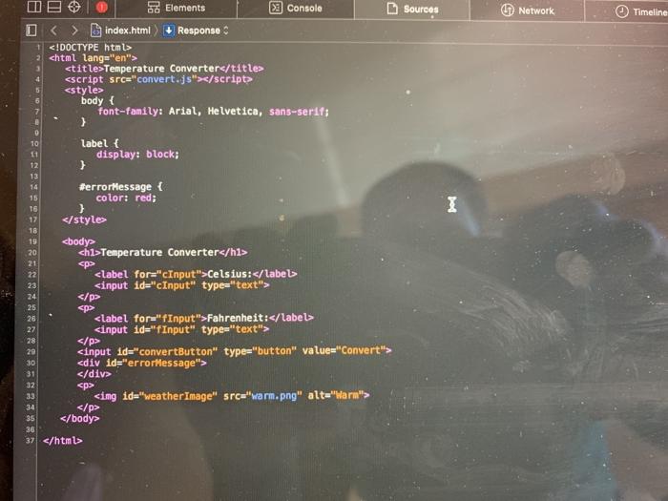The height and width of the screenshot is (501, 668).
Task: Click the title text Temperature Converter
Action: click(161, 69)
